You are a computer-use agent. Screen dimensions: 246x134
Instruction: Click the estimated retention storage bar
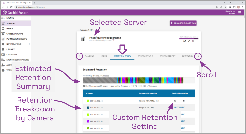tap(139, 80)
